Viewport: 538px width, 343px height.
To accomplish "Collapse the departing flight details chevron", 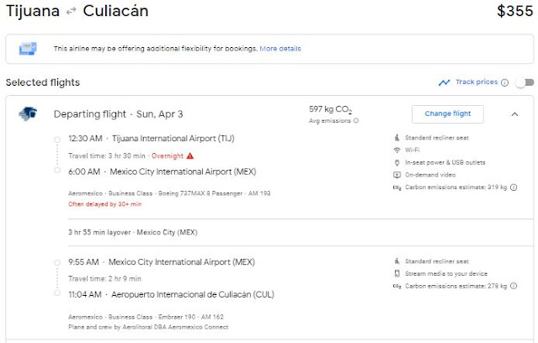I will click(514, 114).
